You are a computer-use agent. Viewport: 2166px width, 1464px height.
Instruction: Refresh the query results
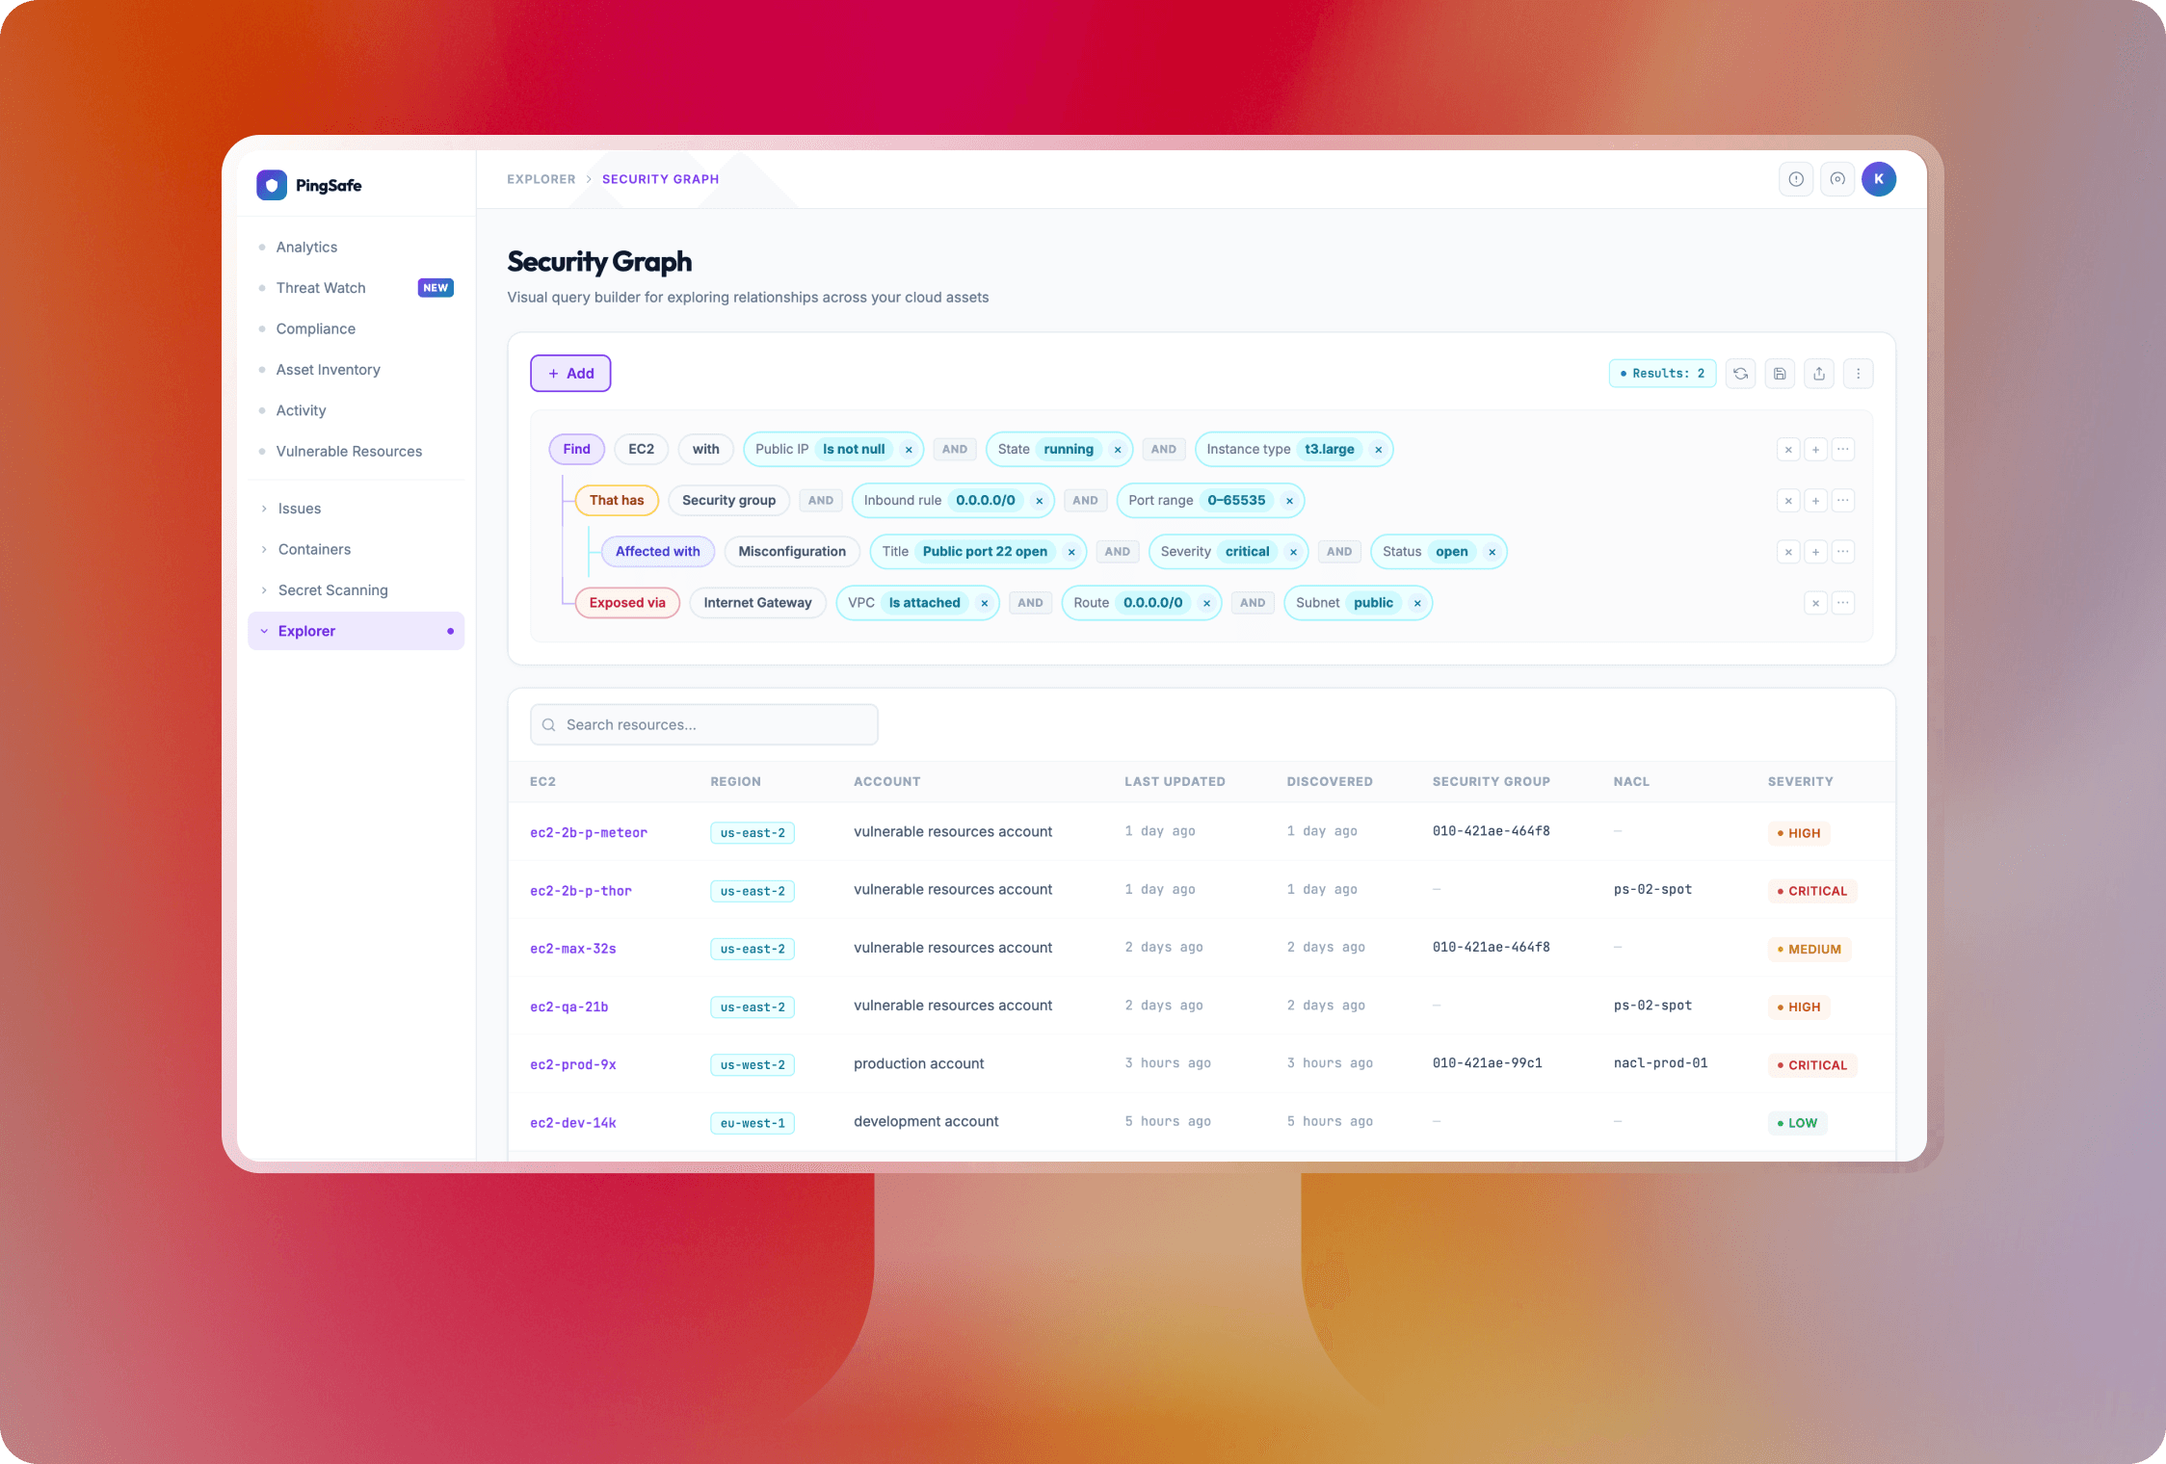coord(1740,374)
